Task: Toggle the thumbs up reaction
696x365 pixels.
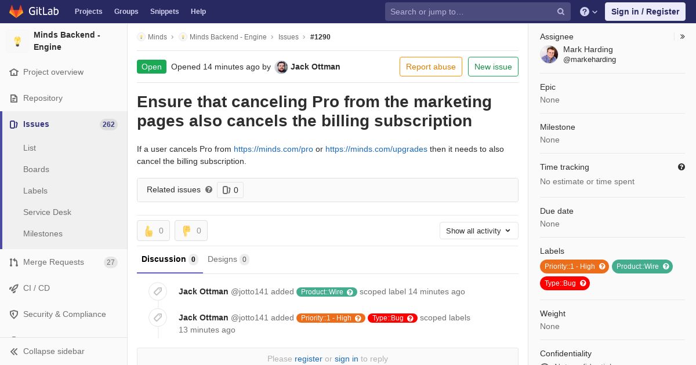Action: click(153, 231)
